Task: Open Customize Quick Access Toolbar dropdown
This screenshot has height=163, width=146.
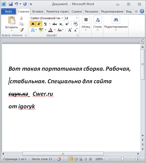Action: click(31, 4)
